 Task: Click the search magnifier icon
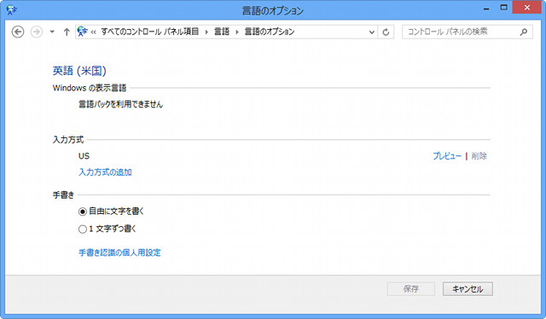(523, 32)
